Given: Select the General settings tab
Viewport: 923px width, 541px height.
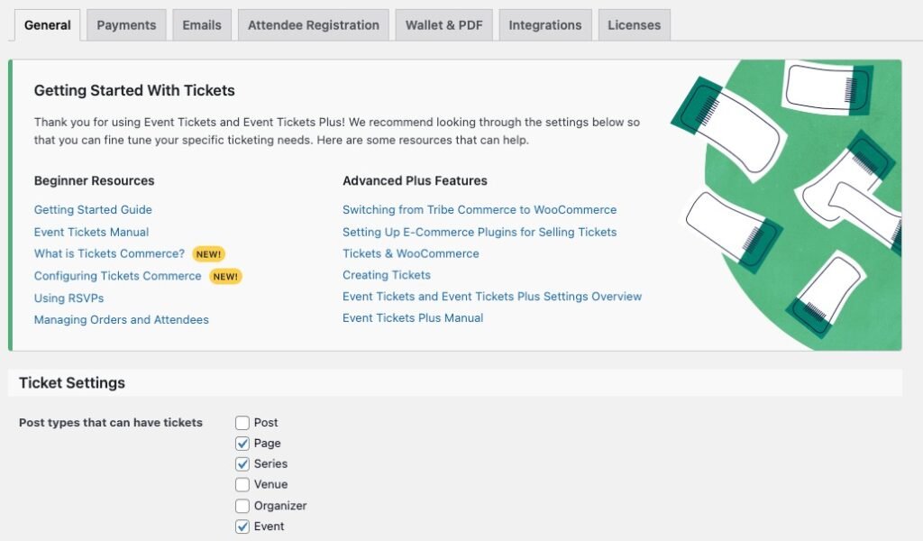Looking at the screenshot, I should (x=47, y=25).
